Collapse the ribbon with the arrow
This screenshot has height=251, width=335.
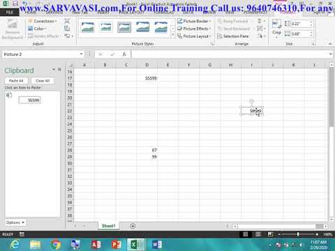click(330, 43)
